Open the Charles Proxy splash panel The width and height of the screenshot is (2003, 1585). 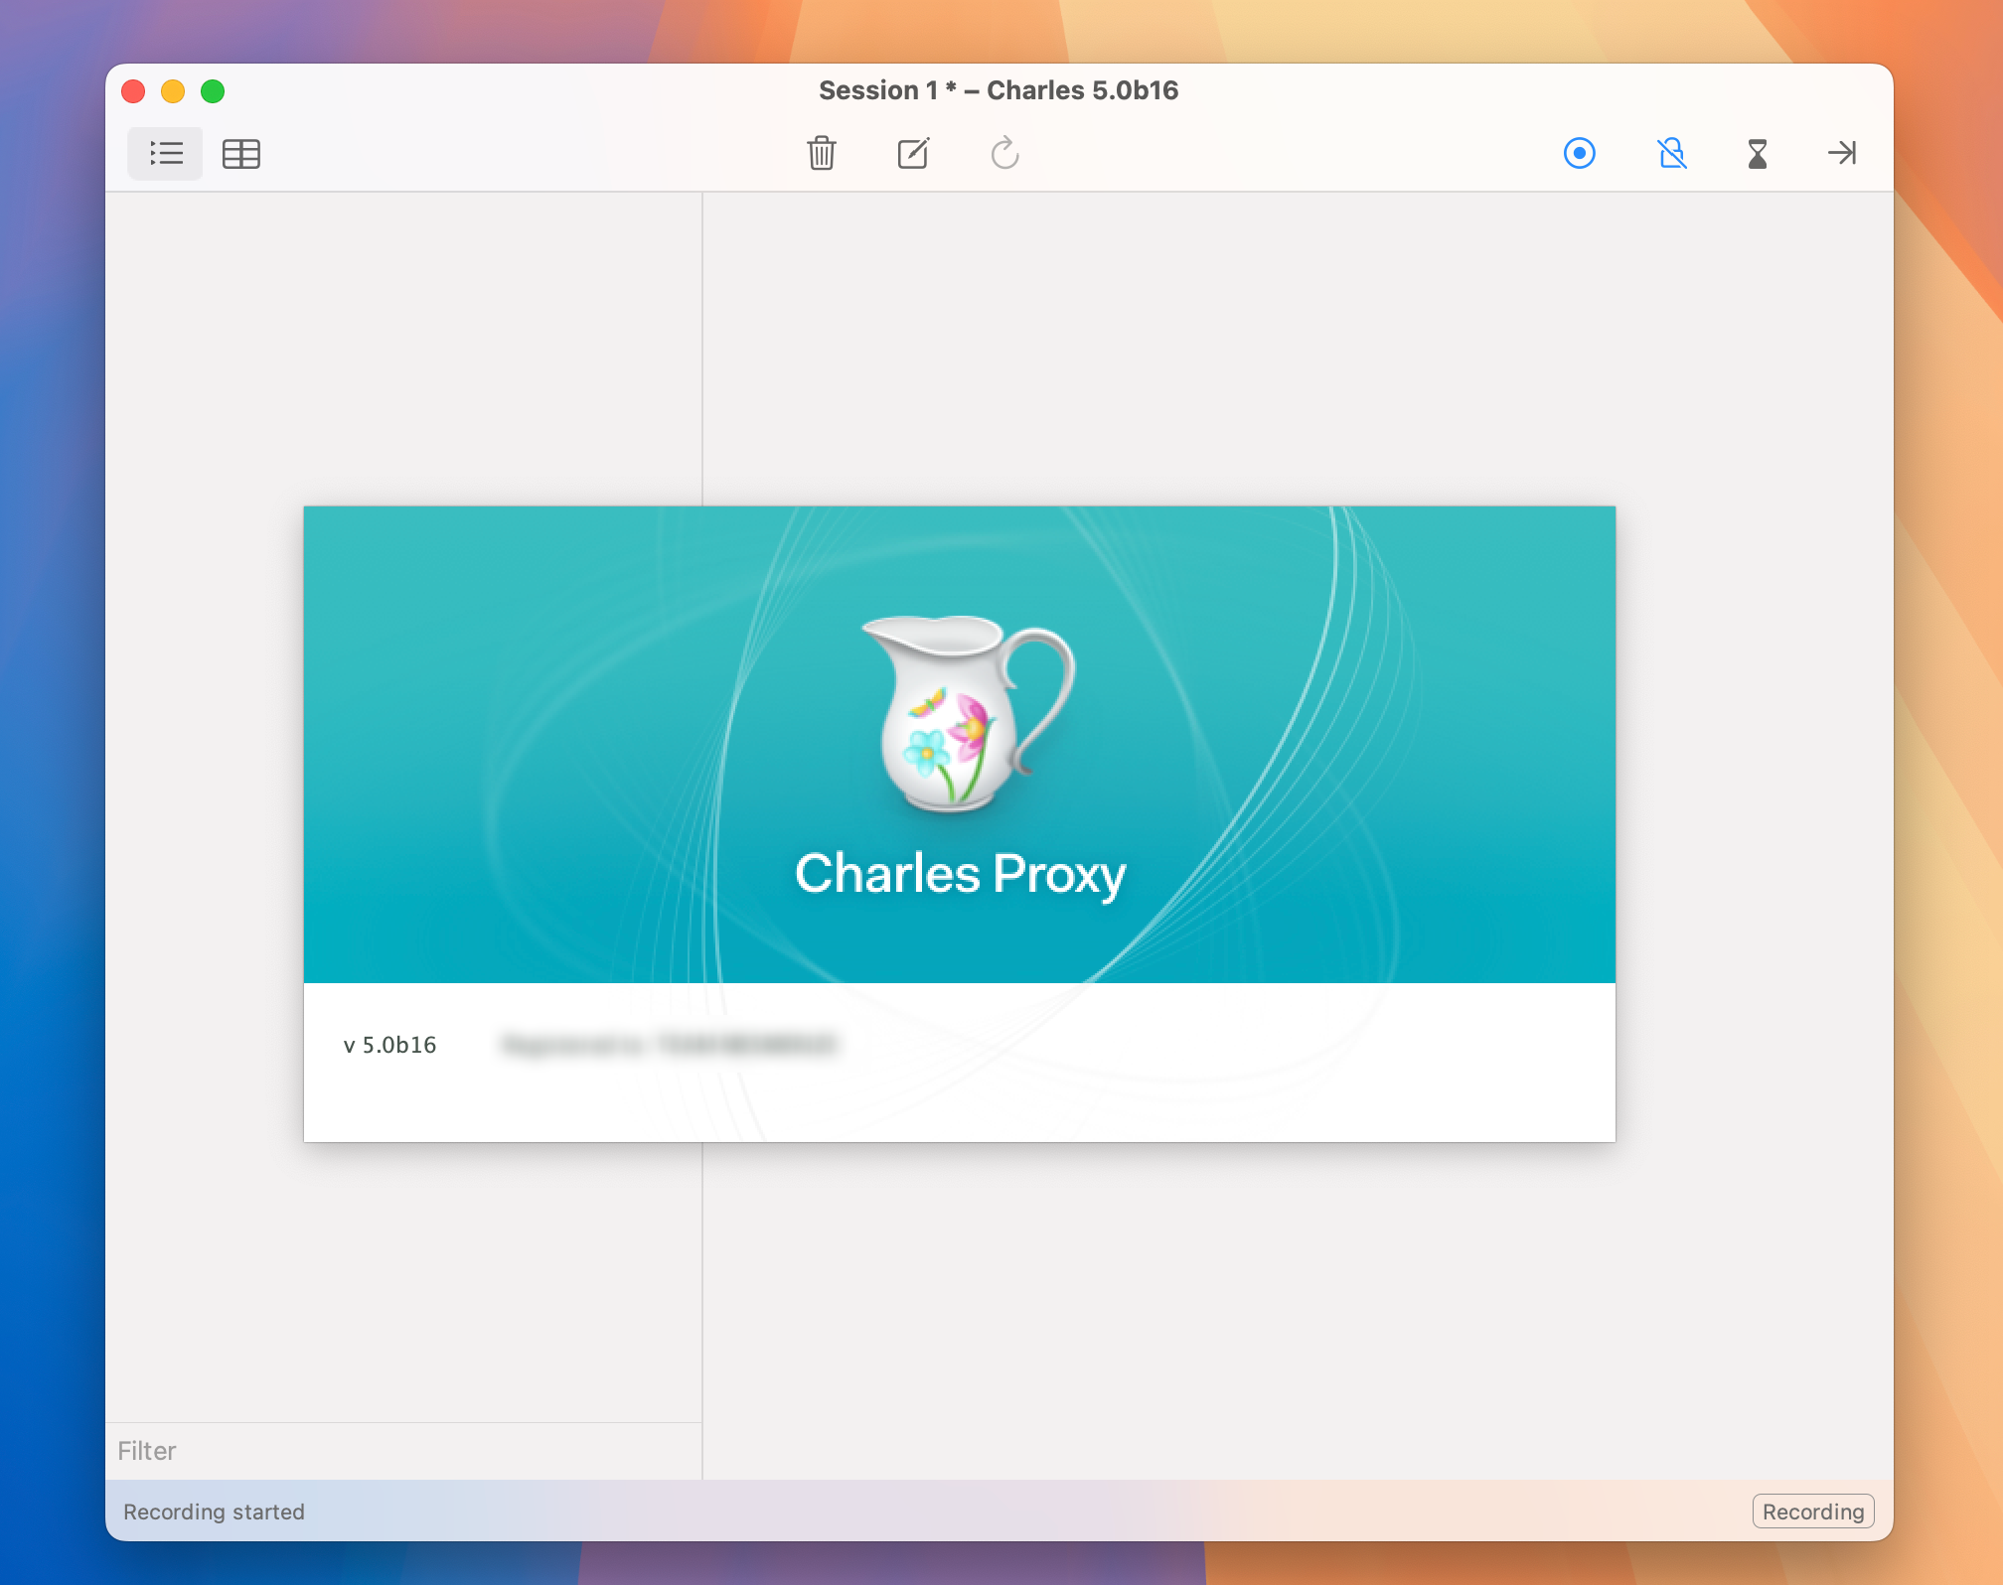(x=959, y=822)
